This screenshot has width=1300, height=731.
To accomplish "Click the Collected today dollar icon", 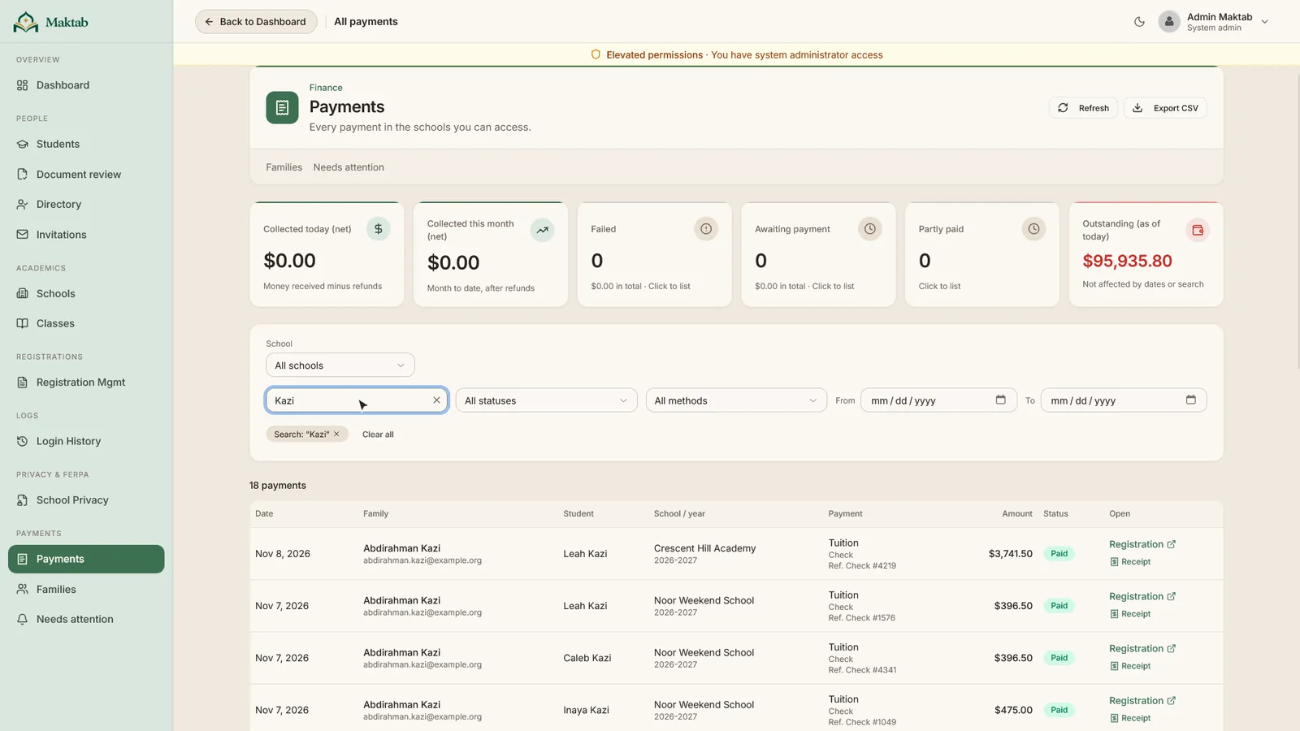I will tap(378, 229).
